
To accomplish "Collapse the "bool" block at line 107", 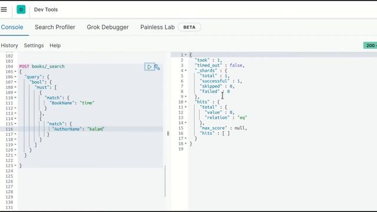I will click(15, 82).
